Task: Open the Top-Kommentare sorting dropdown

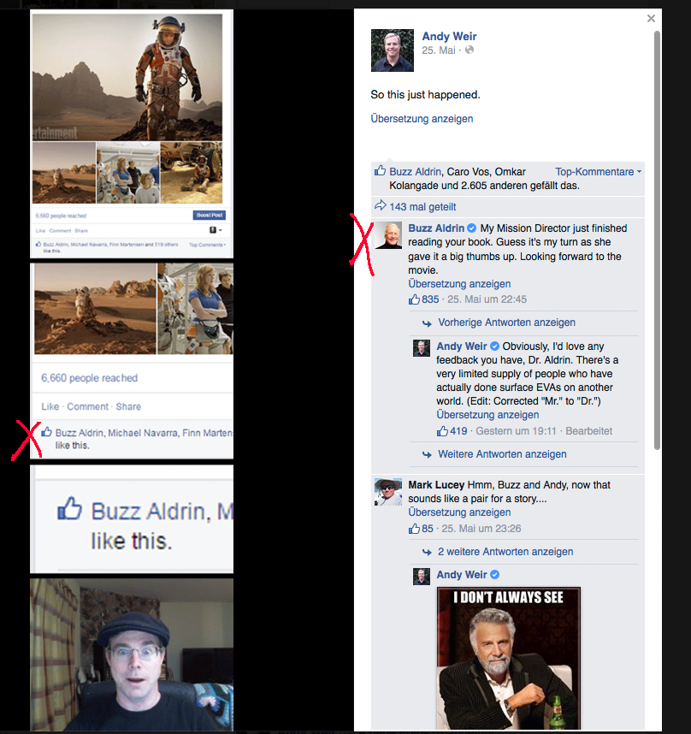Action: (598, 172)
